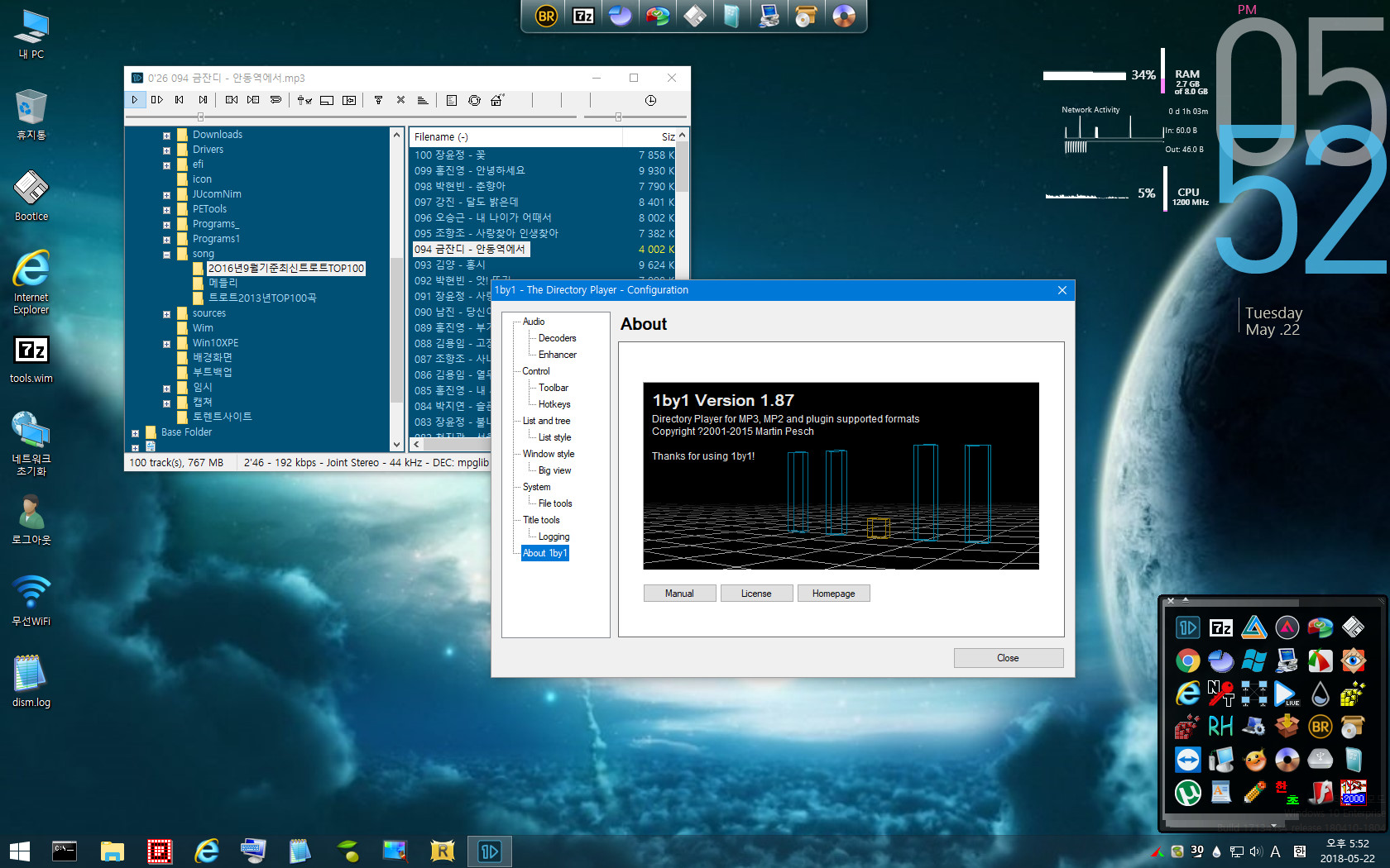Expand the PETools folder node
Screen dimensions: 1390x868
[x=166, y=210]
